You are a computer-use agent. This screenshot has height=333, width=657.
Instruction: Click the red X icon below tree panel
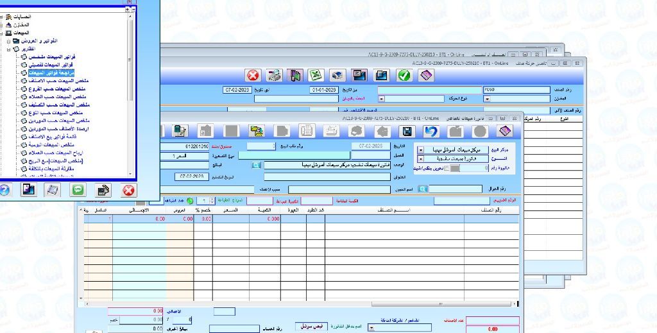click(129, 190)
